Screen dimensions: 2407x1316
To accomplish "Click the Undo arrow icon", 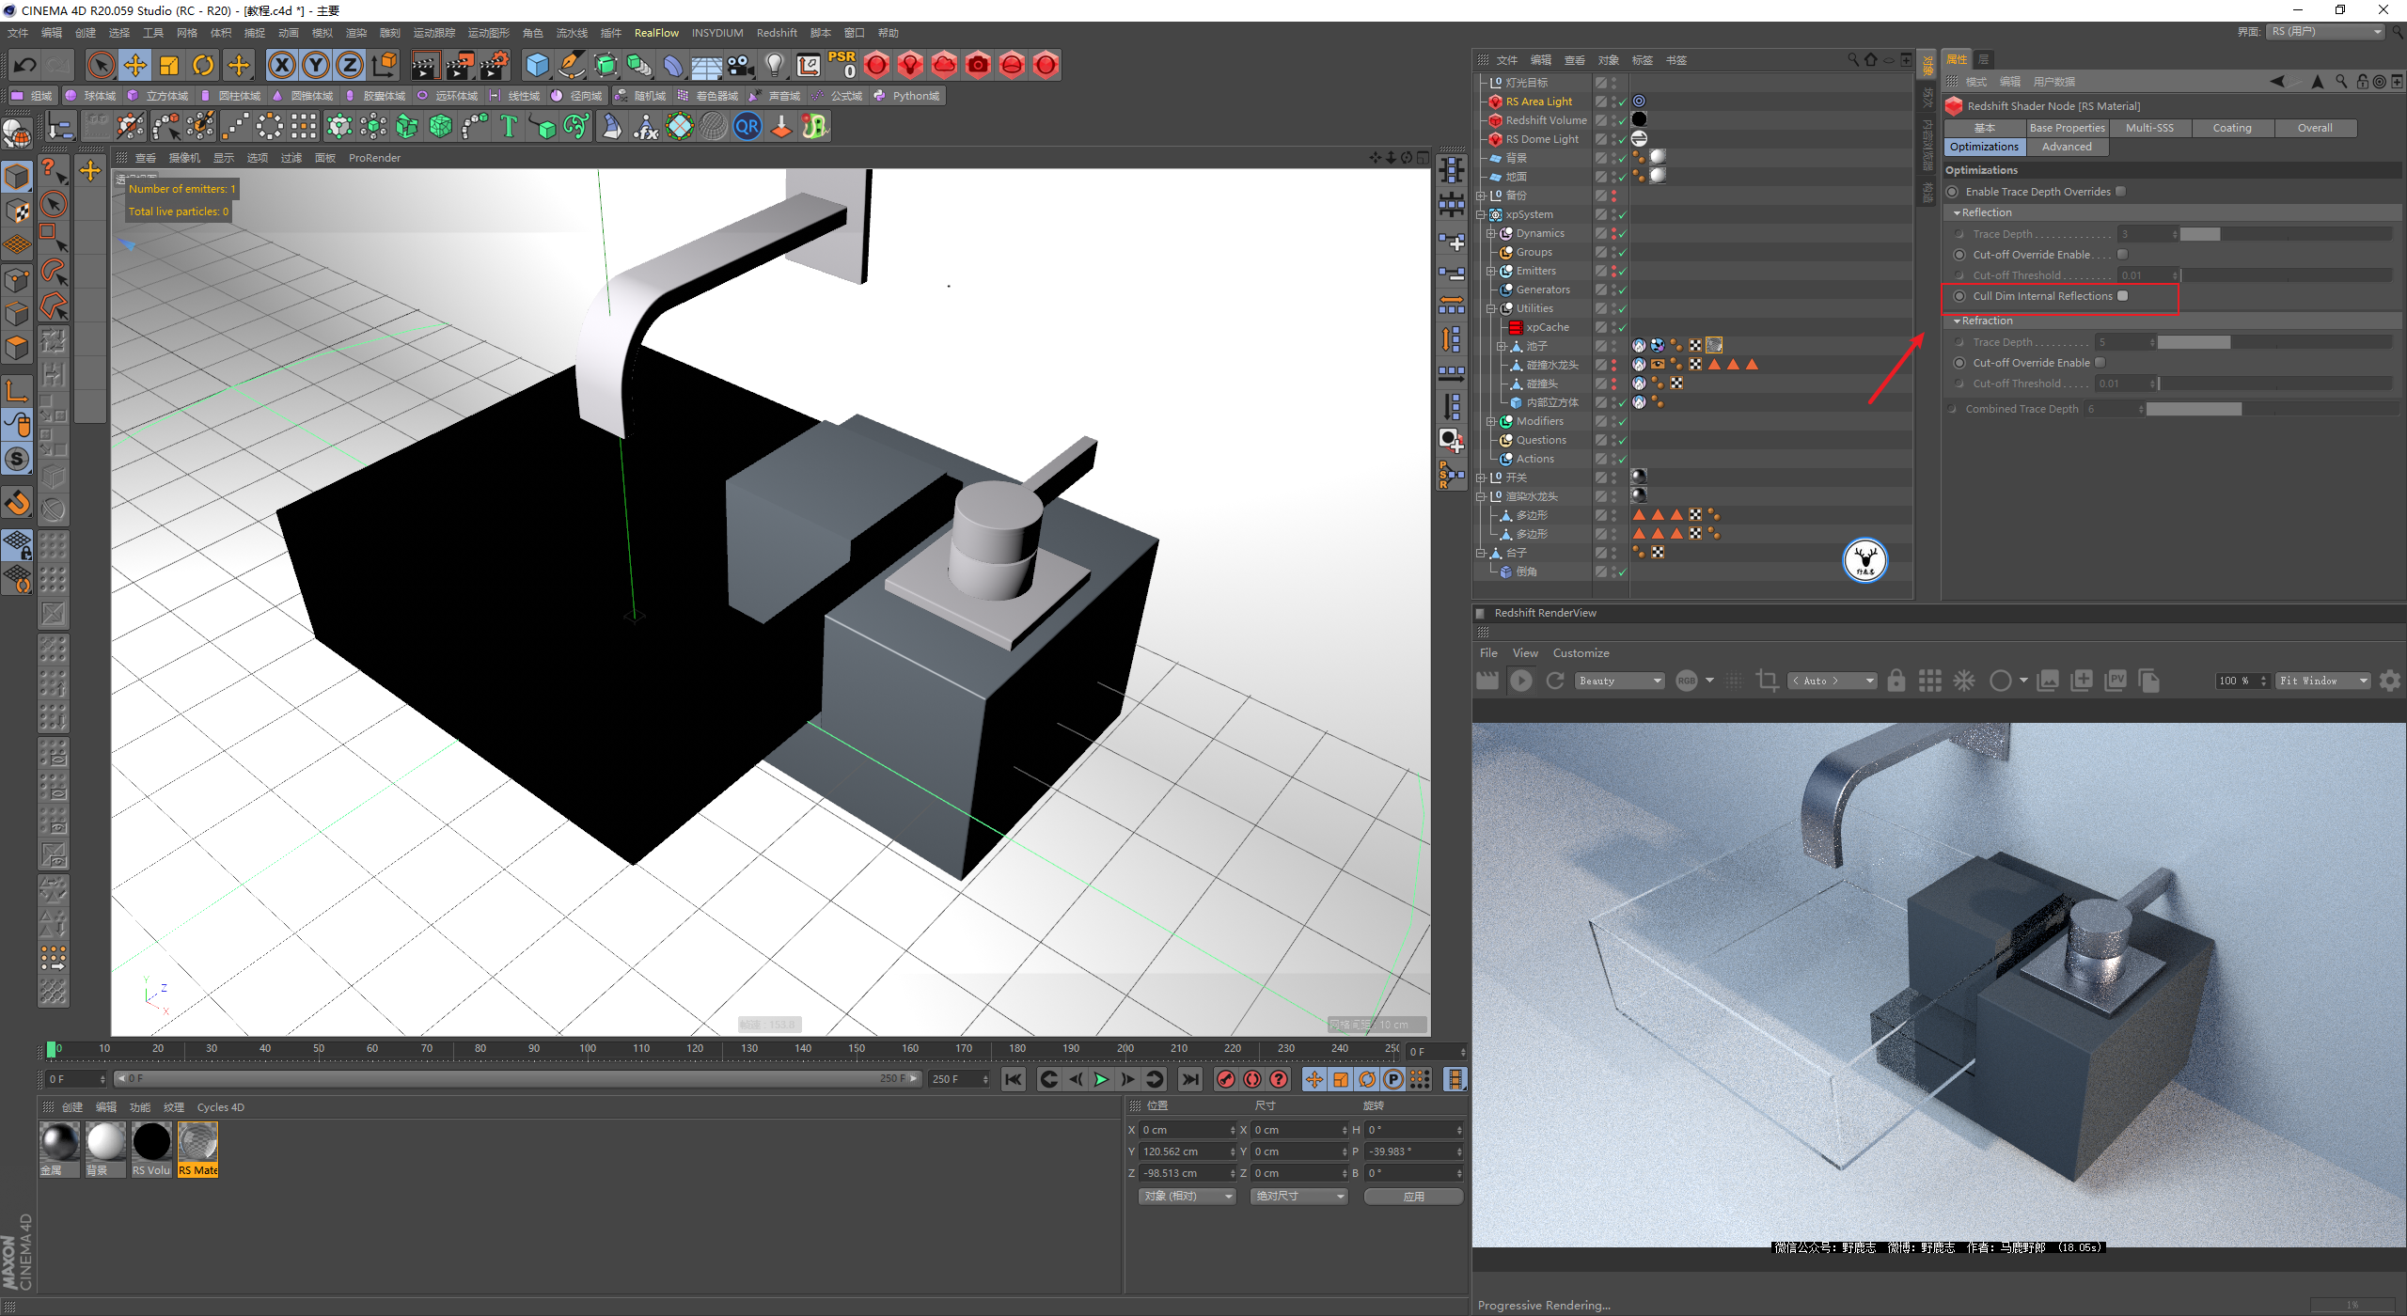I will pos(25,65).
